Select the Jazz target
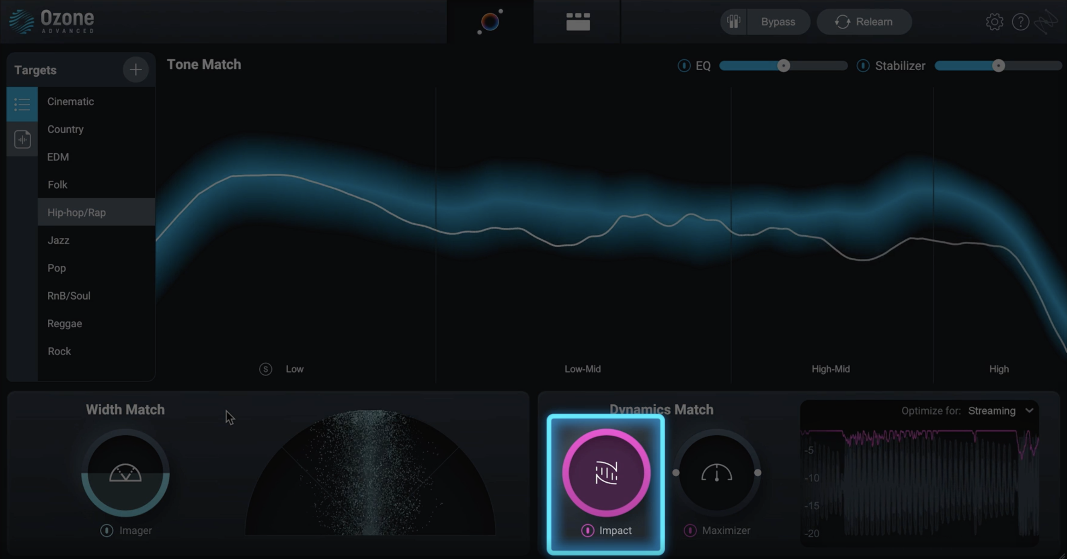This screenshot has width=1067, height=559. tap(96, 240)
